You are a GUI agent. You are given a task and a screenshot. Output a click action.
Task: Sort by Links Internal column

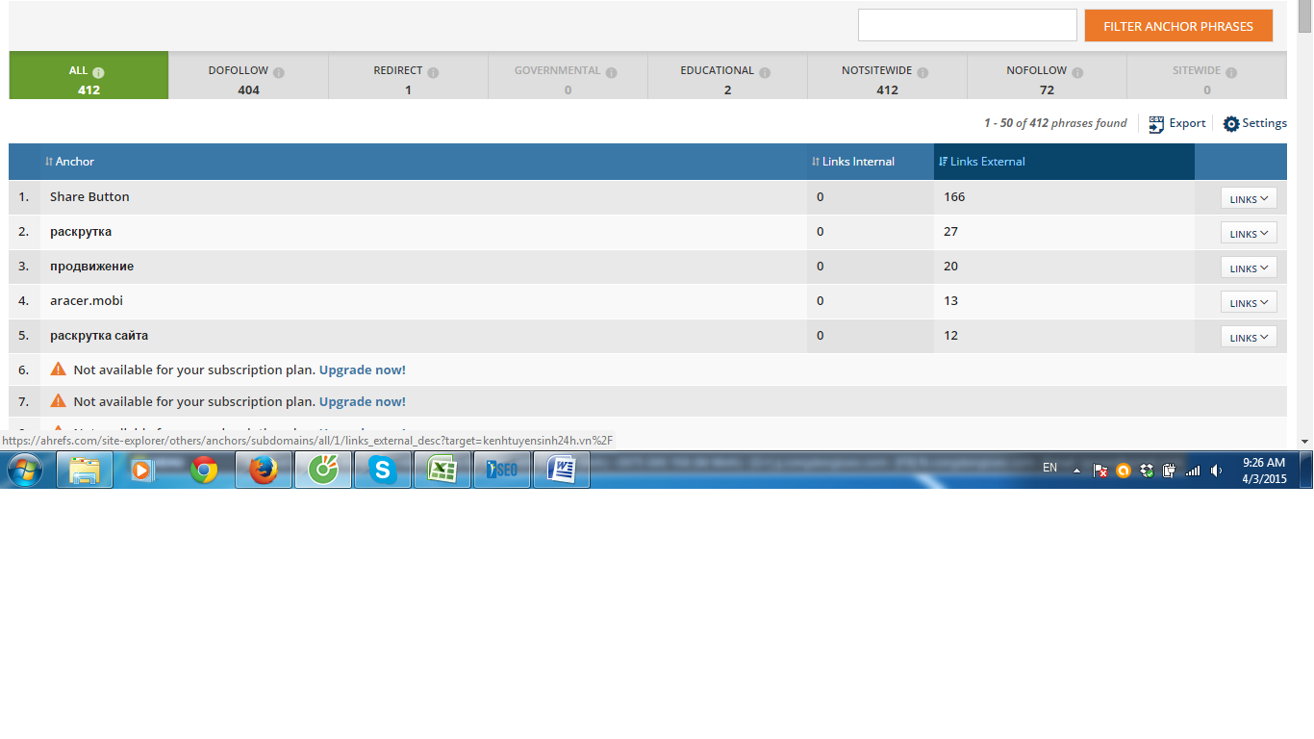point(853,162)
